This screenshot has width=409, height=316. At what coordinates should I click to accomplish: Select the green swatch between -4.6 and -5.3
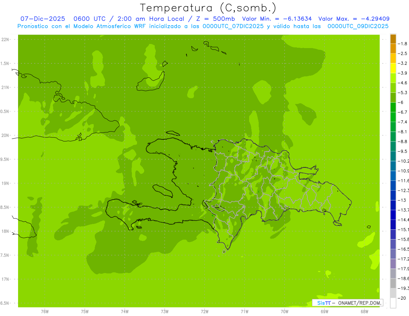393,88
